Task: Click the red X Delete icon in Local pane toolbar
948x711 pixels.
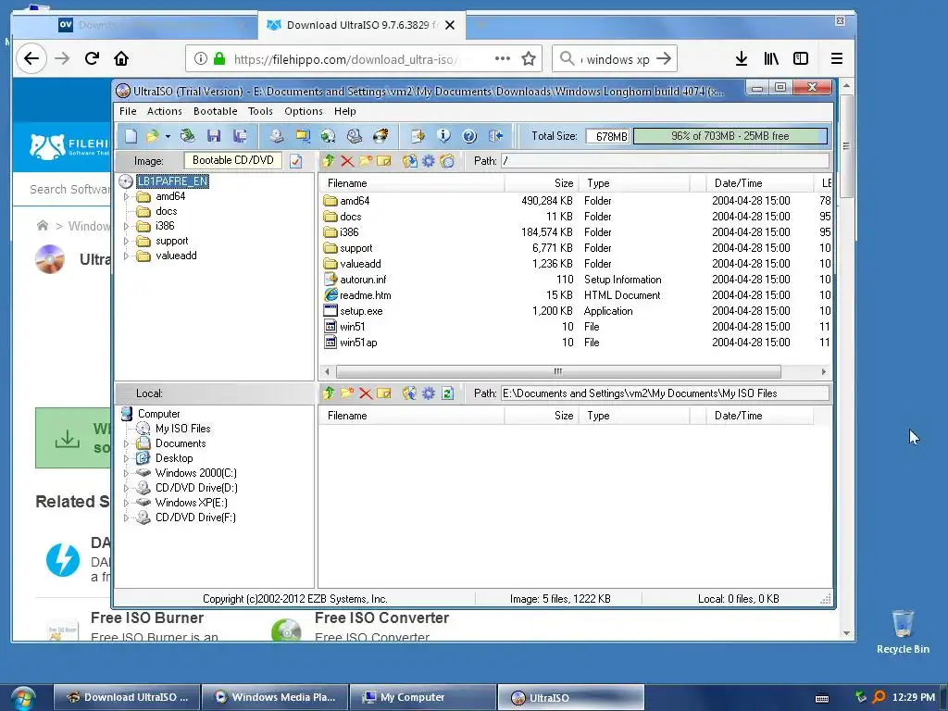Action: coord(366,393)
